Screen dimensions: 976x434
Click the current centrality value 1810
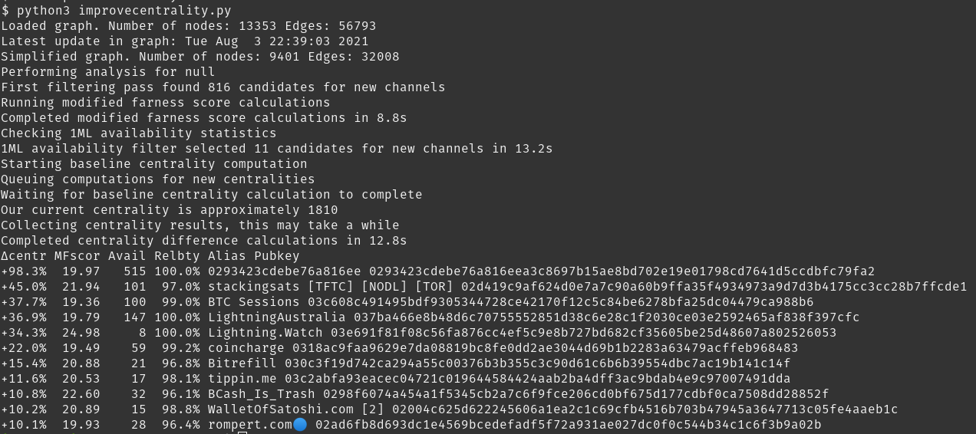(323, 210)
